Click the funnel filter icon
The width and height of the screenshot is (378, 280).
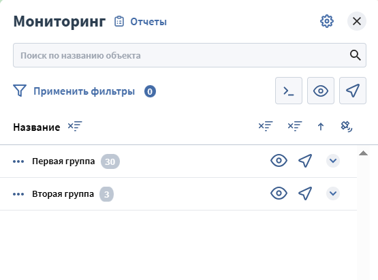20,91
